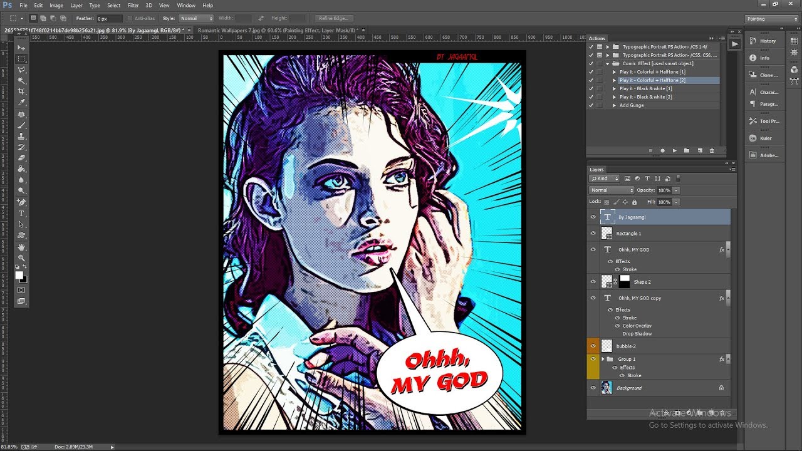Expand Group 1 folder in Layers
This screenshot has height=451, width=802.
coord(603,359)
